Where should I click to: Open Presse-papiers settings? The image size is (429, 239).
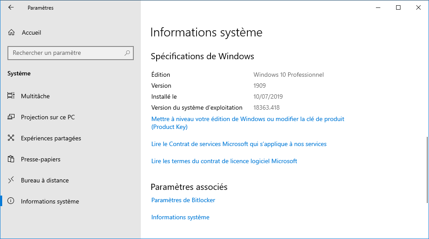point(41,160)
